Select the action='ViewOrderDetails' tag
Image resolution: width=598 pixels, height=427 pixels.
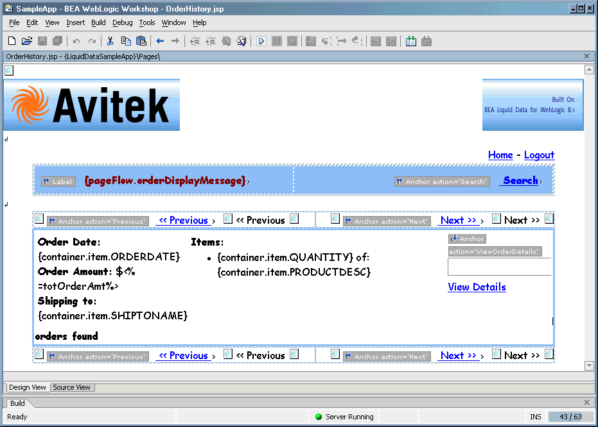(x=495, y=251)
